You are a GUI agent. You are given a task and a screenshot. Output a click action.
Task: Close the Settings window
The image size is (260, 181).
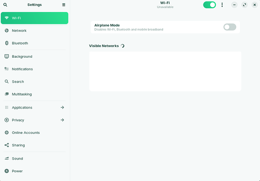(x=254, y=5)
